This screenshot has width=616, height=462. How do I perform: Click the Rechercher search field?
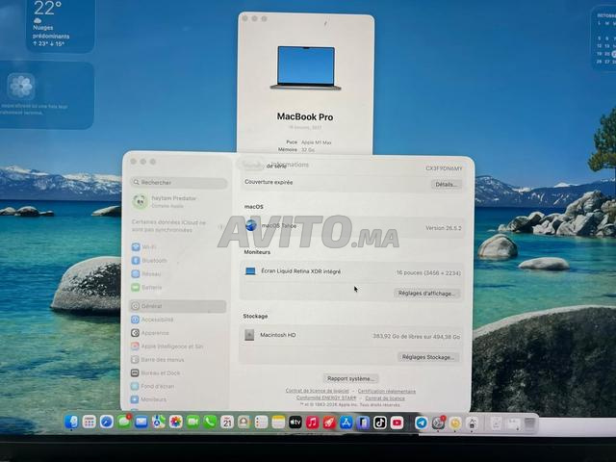(179, 183)
